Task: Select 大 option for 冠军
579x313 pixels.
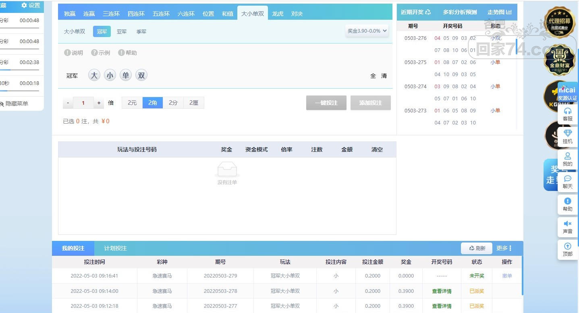Action: pos(94,75)
